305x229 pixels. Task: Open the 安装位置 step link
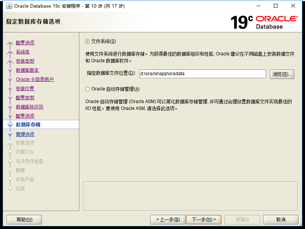coord(25,89)
